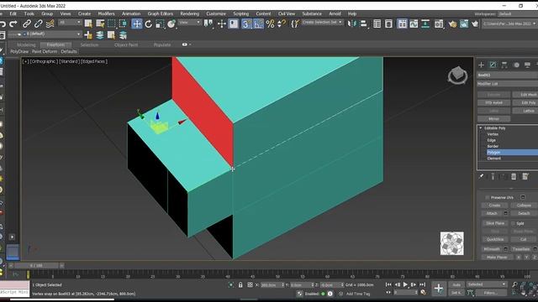Toggle the Angle Snap button
Viewport: 538px width, 302px height.
259,23
